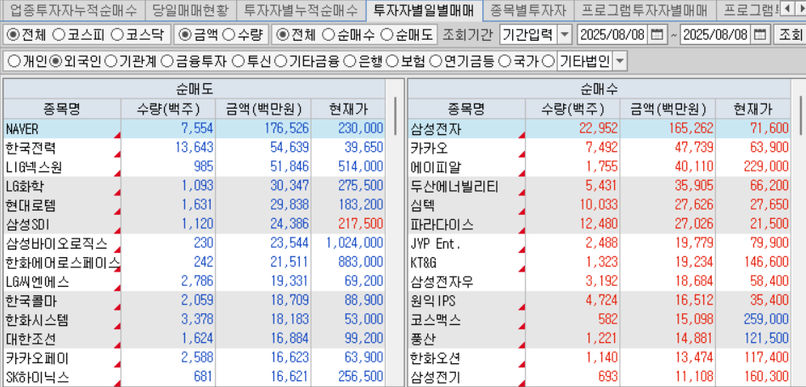Viewport: 806px width, 387px height.
Task: Choose the 순매수 filter radio button
Action: [x=328, y=35]
